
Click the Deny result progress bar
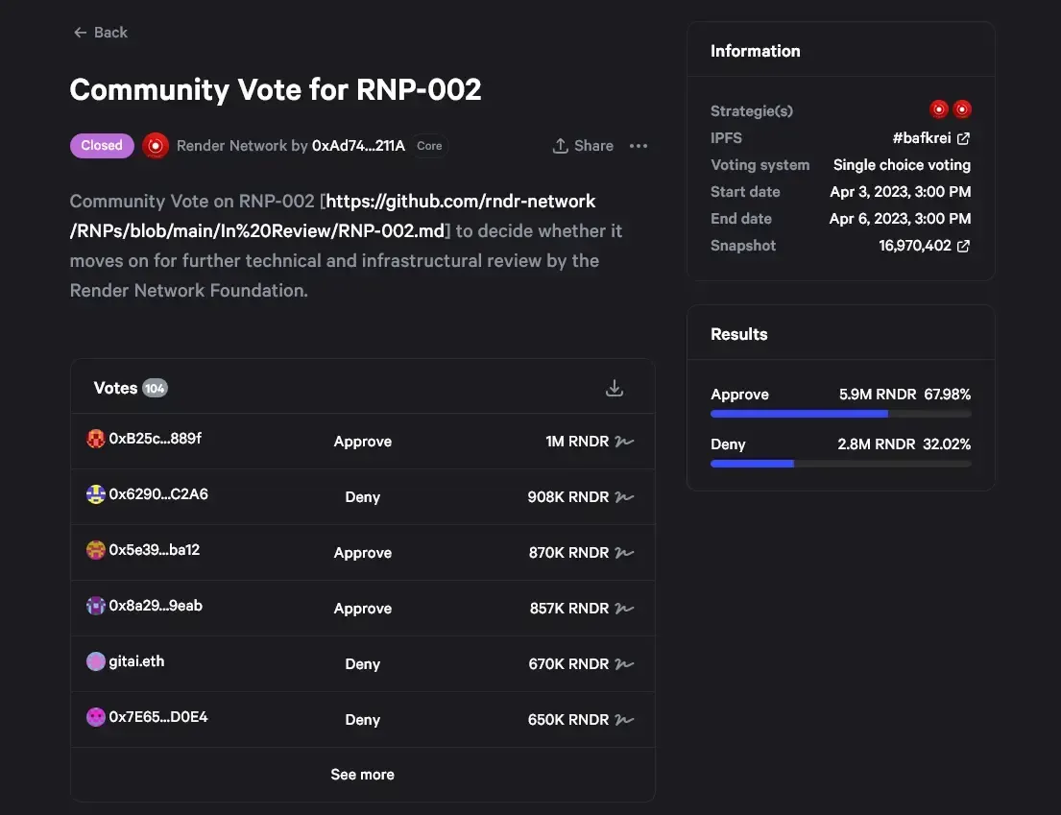pos(840,464)
